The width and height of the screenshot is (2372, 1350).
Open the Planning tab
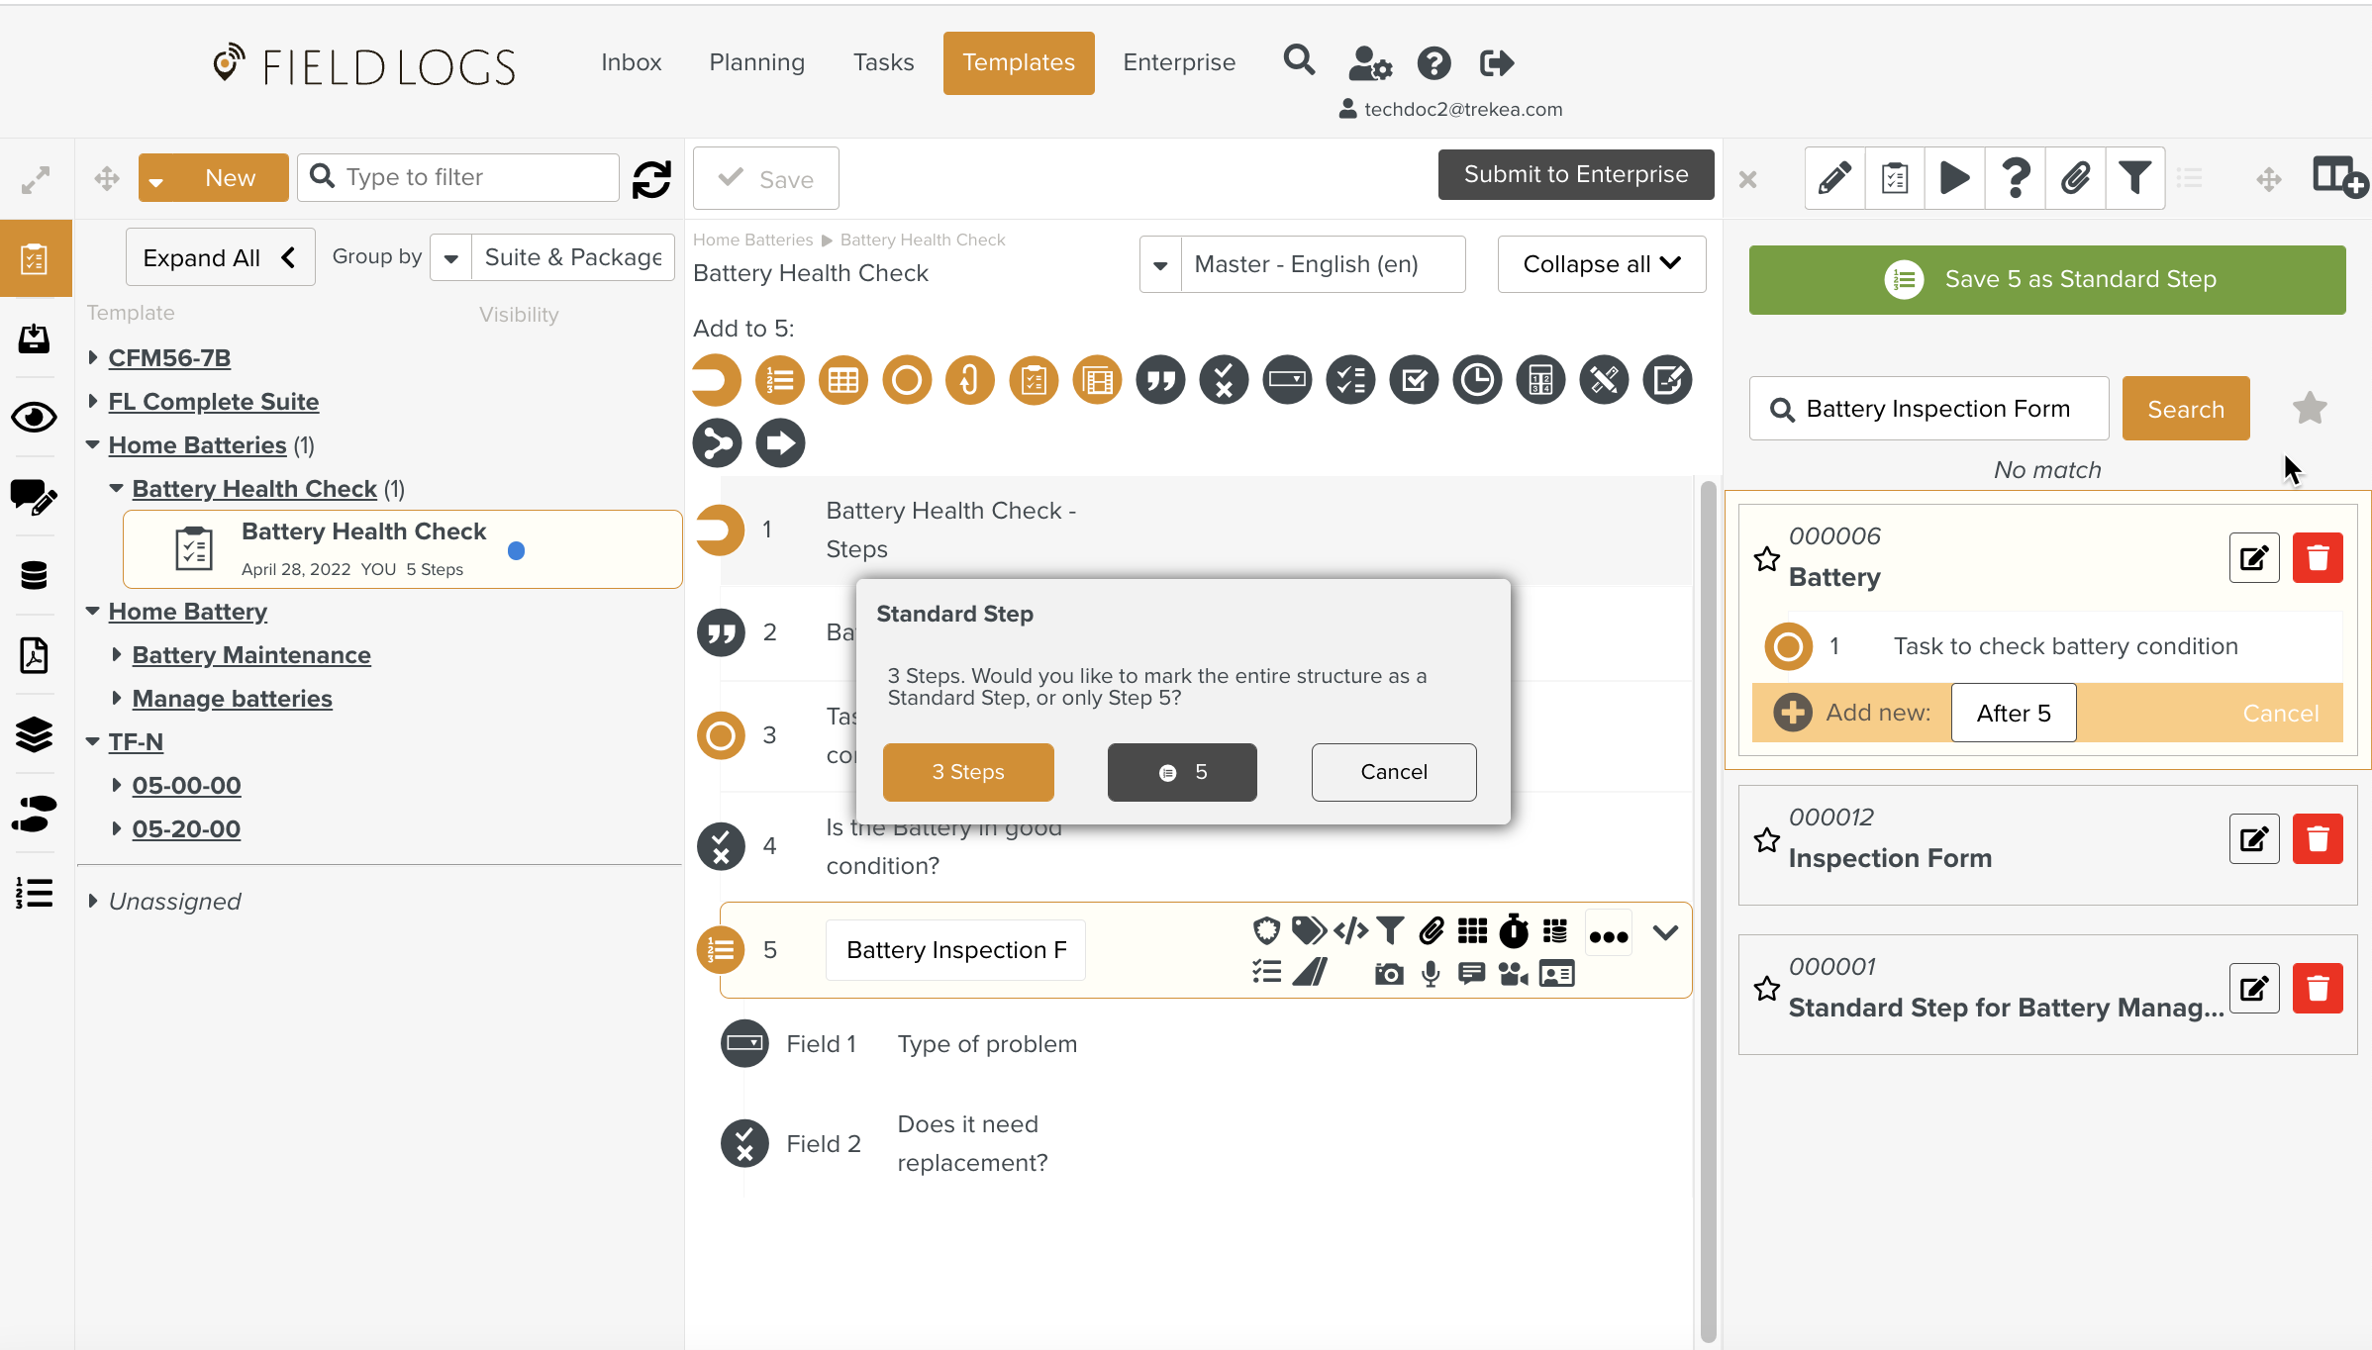click(756, 62)
